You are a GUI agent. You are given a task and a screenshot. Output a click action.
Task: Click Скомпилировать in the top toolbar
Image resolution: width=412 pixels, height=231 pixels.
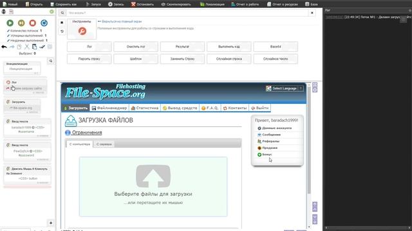coord(176,4)
